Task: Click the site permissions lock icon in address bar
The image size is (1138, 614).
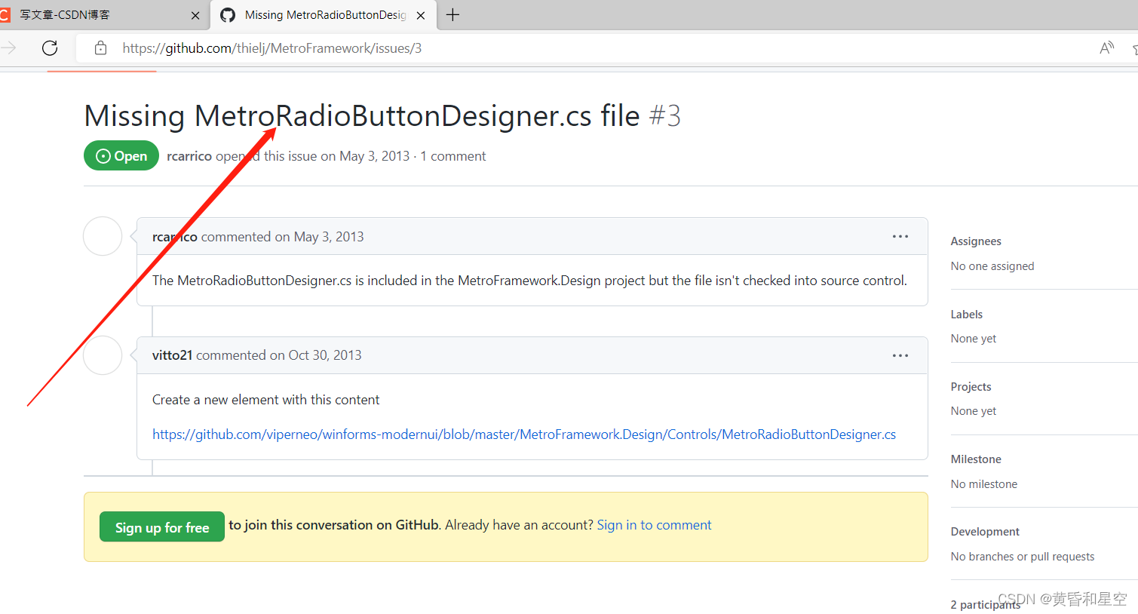Action: 100,48
